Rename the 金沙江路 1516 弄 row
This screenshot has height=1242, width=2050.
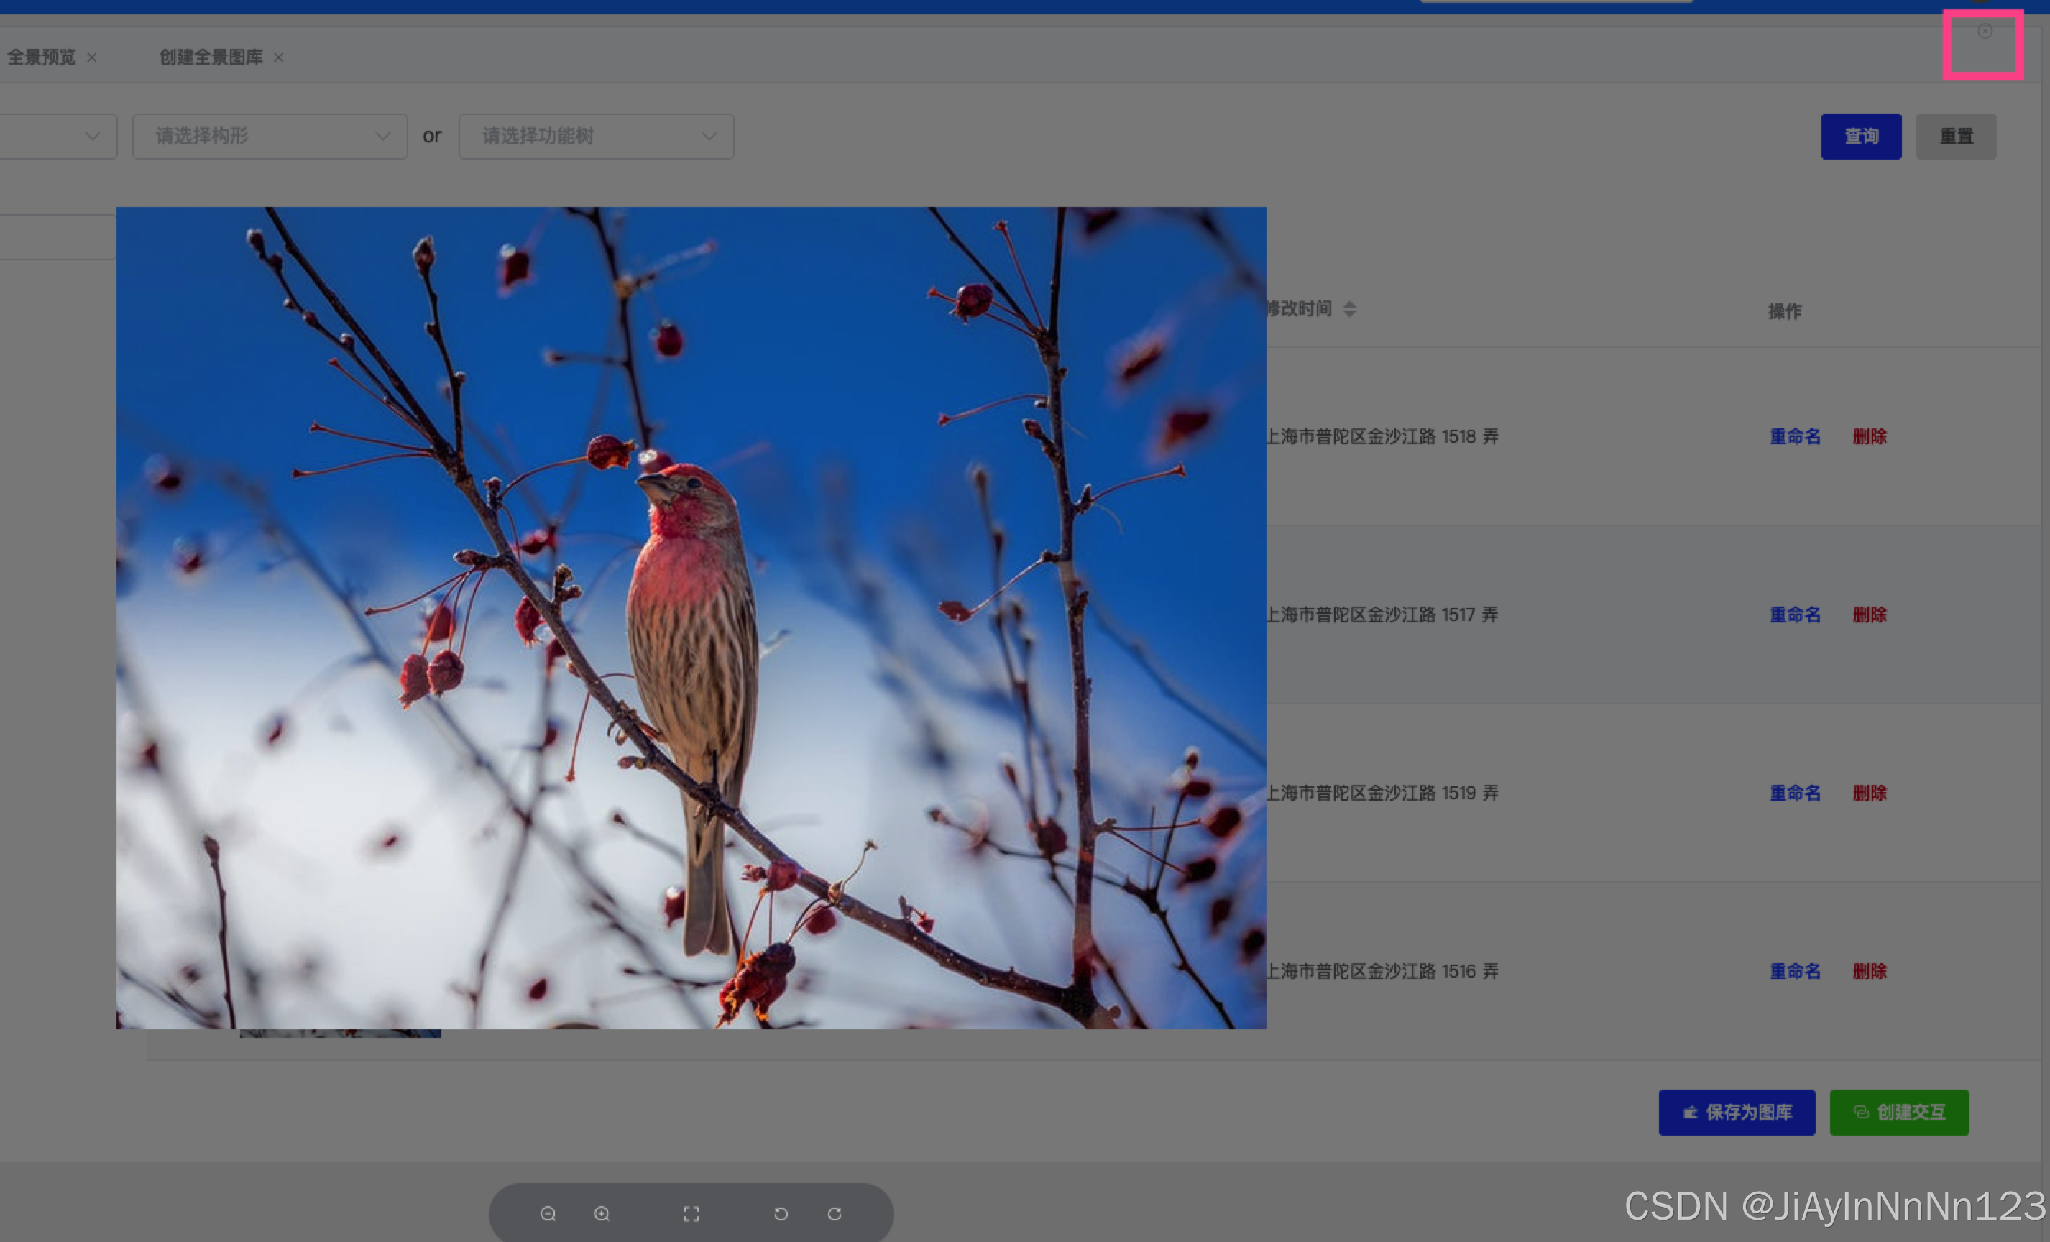(x=1795, y=971)
